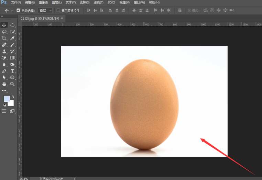Screen dimensions: 262x180
Task: Open the 滤镜(T) menu
Action: 98,2
